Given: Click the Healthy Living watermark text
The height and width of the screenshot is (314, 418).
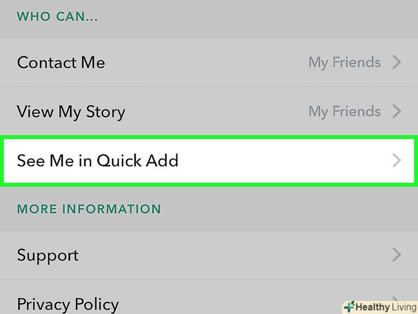Looking at the screenshot, I should tap(385, 307).
